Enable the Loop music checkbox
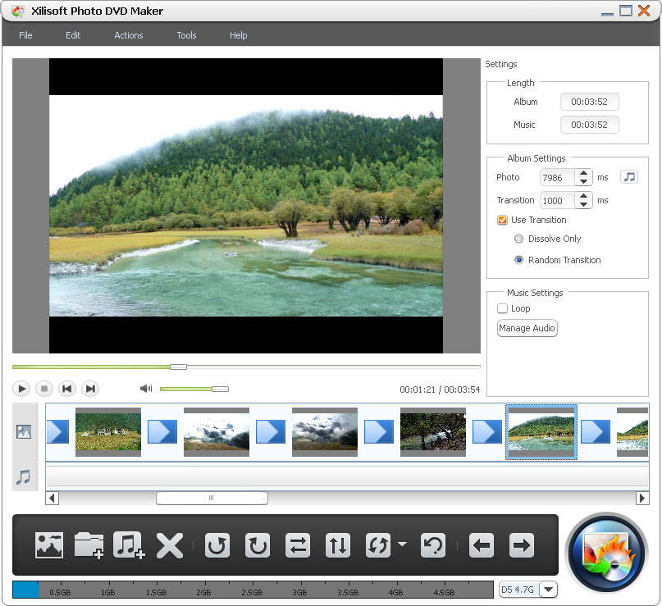This screenshot has height=606, width=662. pos(503,308)
